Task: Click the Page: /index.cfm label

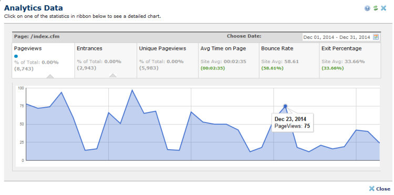Action: (x=37, y=36)
